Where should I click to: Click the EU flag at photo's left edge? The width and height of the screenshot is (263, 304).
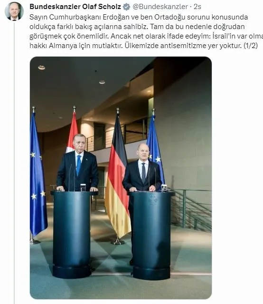point(38,175)
